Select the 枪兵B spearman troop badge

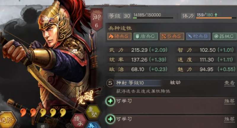click(198, 36)
